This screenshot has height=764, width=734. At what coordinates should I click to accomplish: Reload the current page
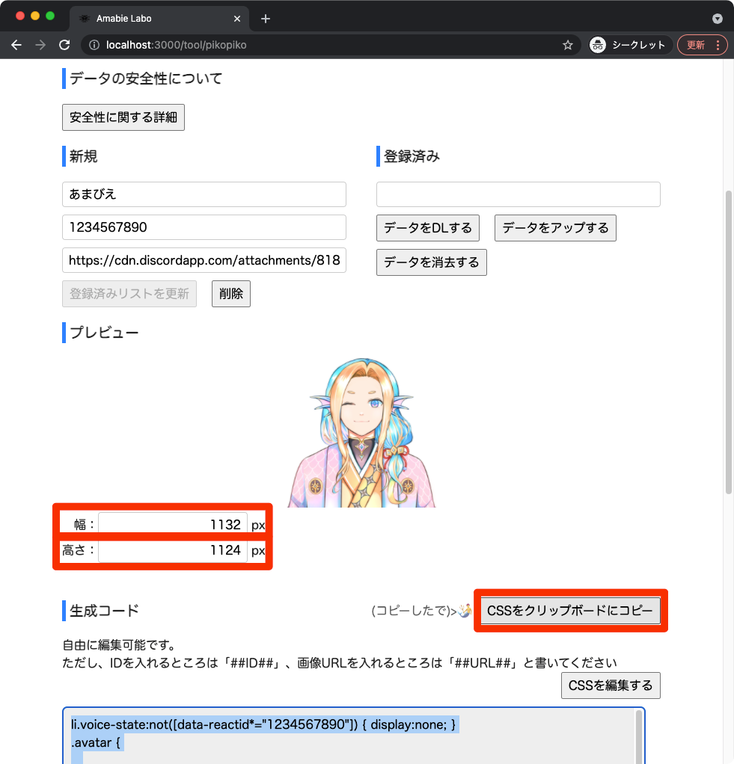click(x=64, y=45)
